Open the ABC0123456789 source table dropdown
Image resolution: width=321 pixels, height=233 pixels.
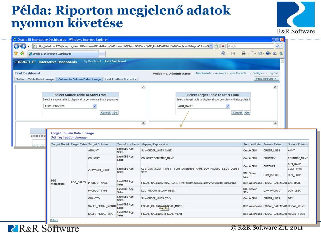(94, 106)
